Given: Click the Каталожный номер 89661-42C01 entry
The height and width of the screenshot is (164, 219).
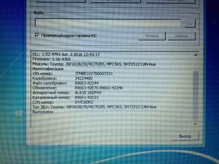Looking at the screenshot, I should tap(87, 97).
